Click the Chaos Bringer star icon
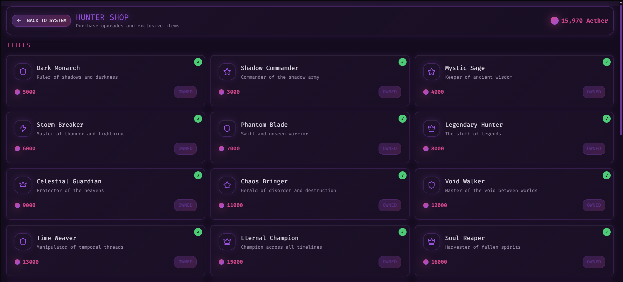This screenshot has width=623, height=282. tap(227, 185)
